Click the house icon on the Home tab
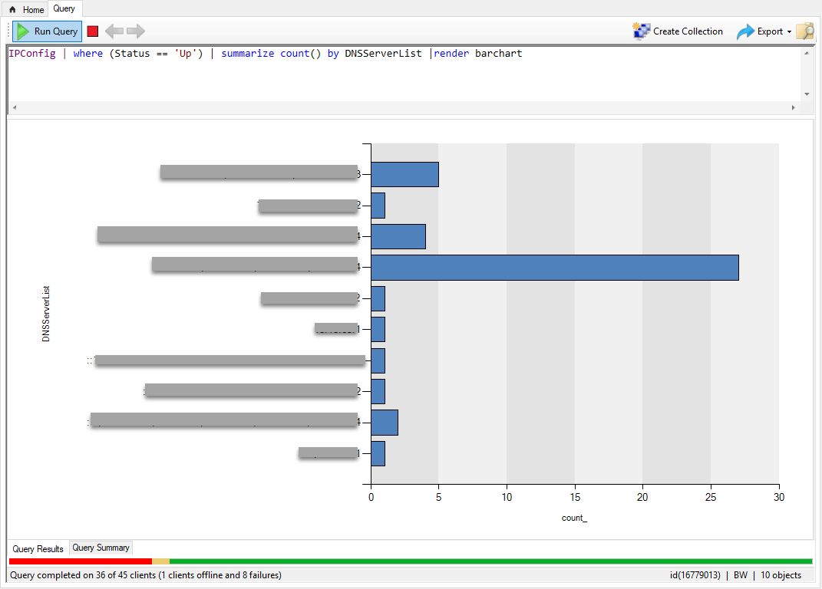822x589 pixels. 12,8
